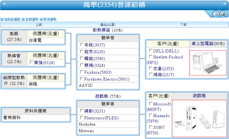Click the arrow icon beside 加到自選股
229x139 pixels.
click(x=2, y=19)
